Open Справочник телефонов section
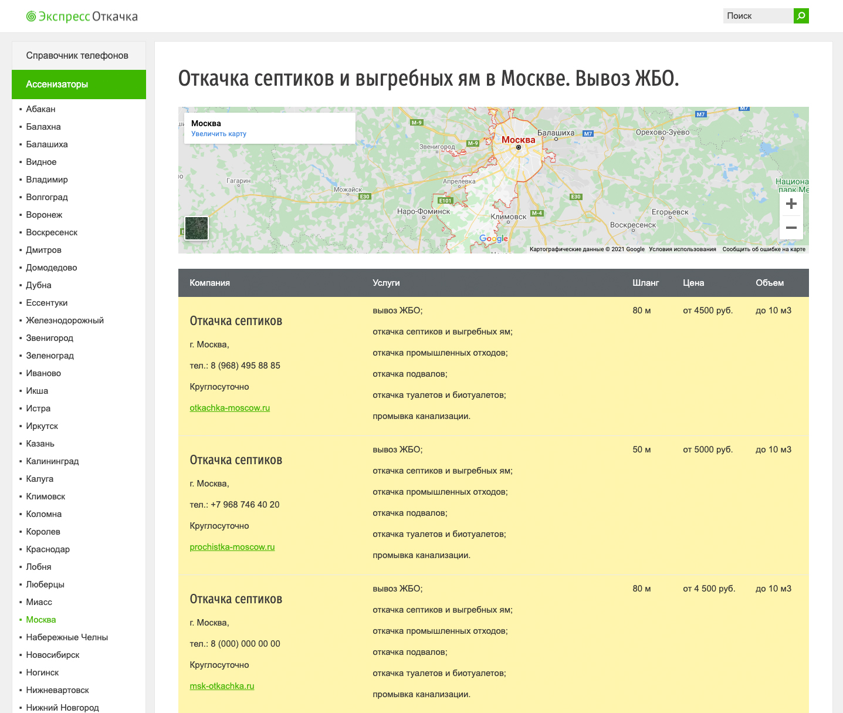The image size is (843, 713). [x=77, y=56]
